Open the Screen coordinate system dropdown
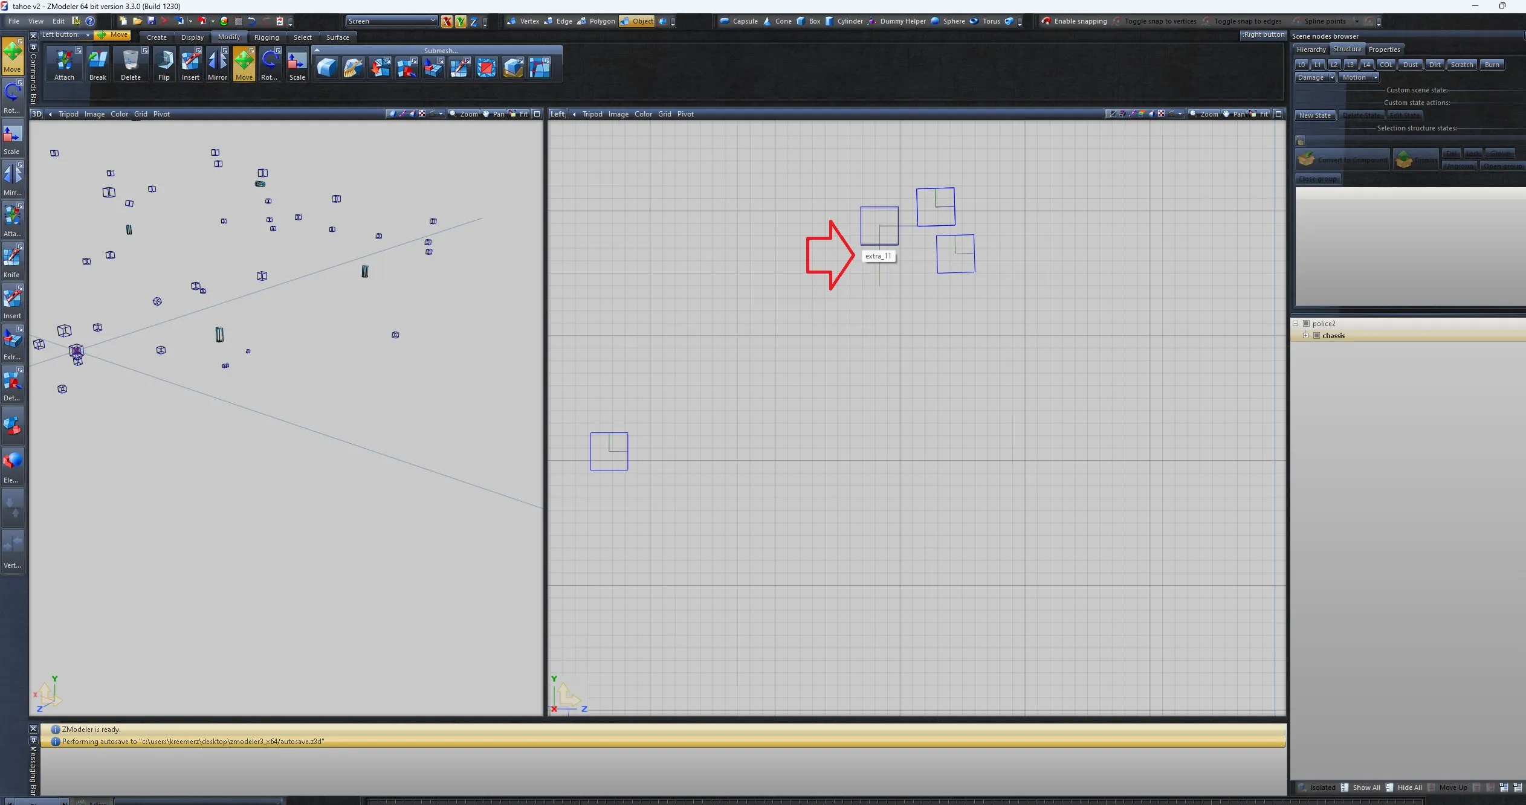 point(433,21)
